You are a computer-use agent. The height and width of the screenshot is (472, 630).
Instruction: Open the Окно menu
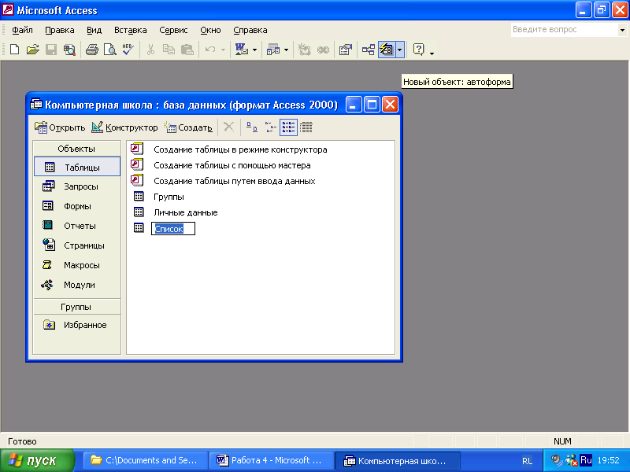tap(210, 30)
